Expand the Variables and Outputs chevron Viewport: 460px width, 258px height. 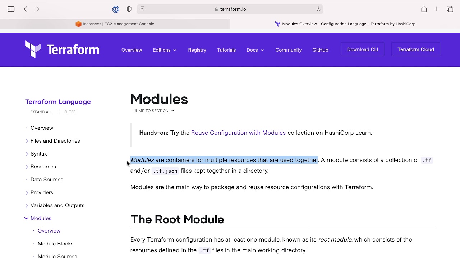coord(27,205)
